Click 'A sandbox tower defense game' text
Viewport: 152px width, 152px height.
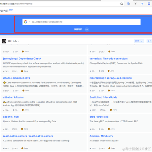click(x=104, y=141)
